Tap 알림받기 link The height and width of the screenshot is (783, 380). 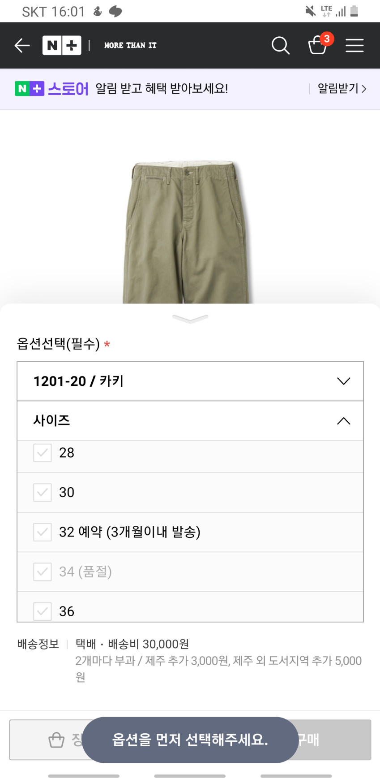pos(342,89)
